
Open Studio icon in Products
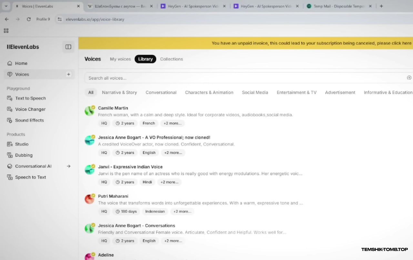10,144
